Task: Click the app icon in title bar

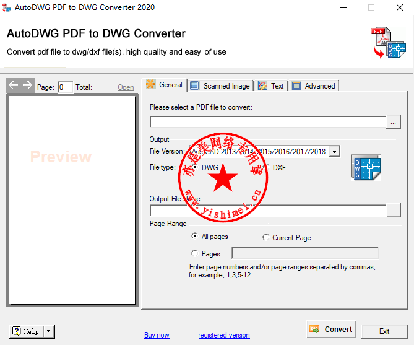Action: pos(6,7)
